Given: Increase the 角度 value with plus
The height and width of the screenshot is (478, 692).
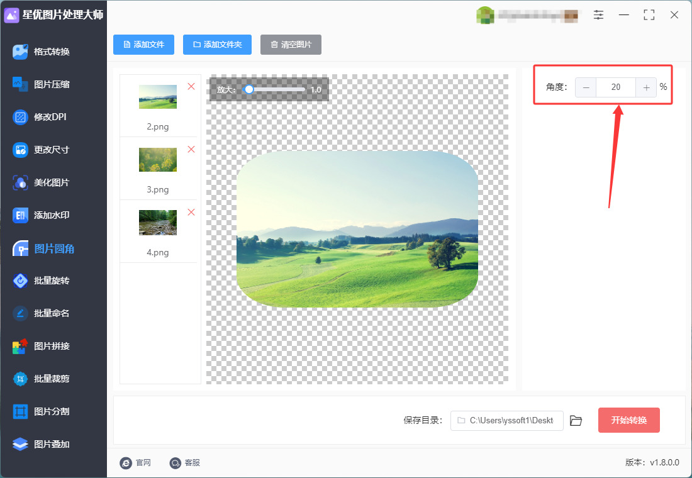Looking at the screenshot, I should click(646, 87).
